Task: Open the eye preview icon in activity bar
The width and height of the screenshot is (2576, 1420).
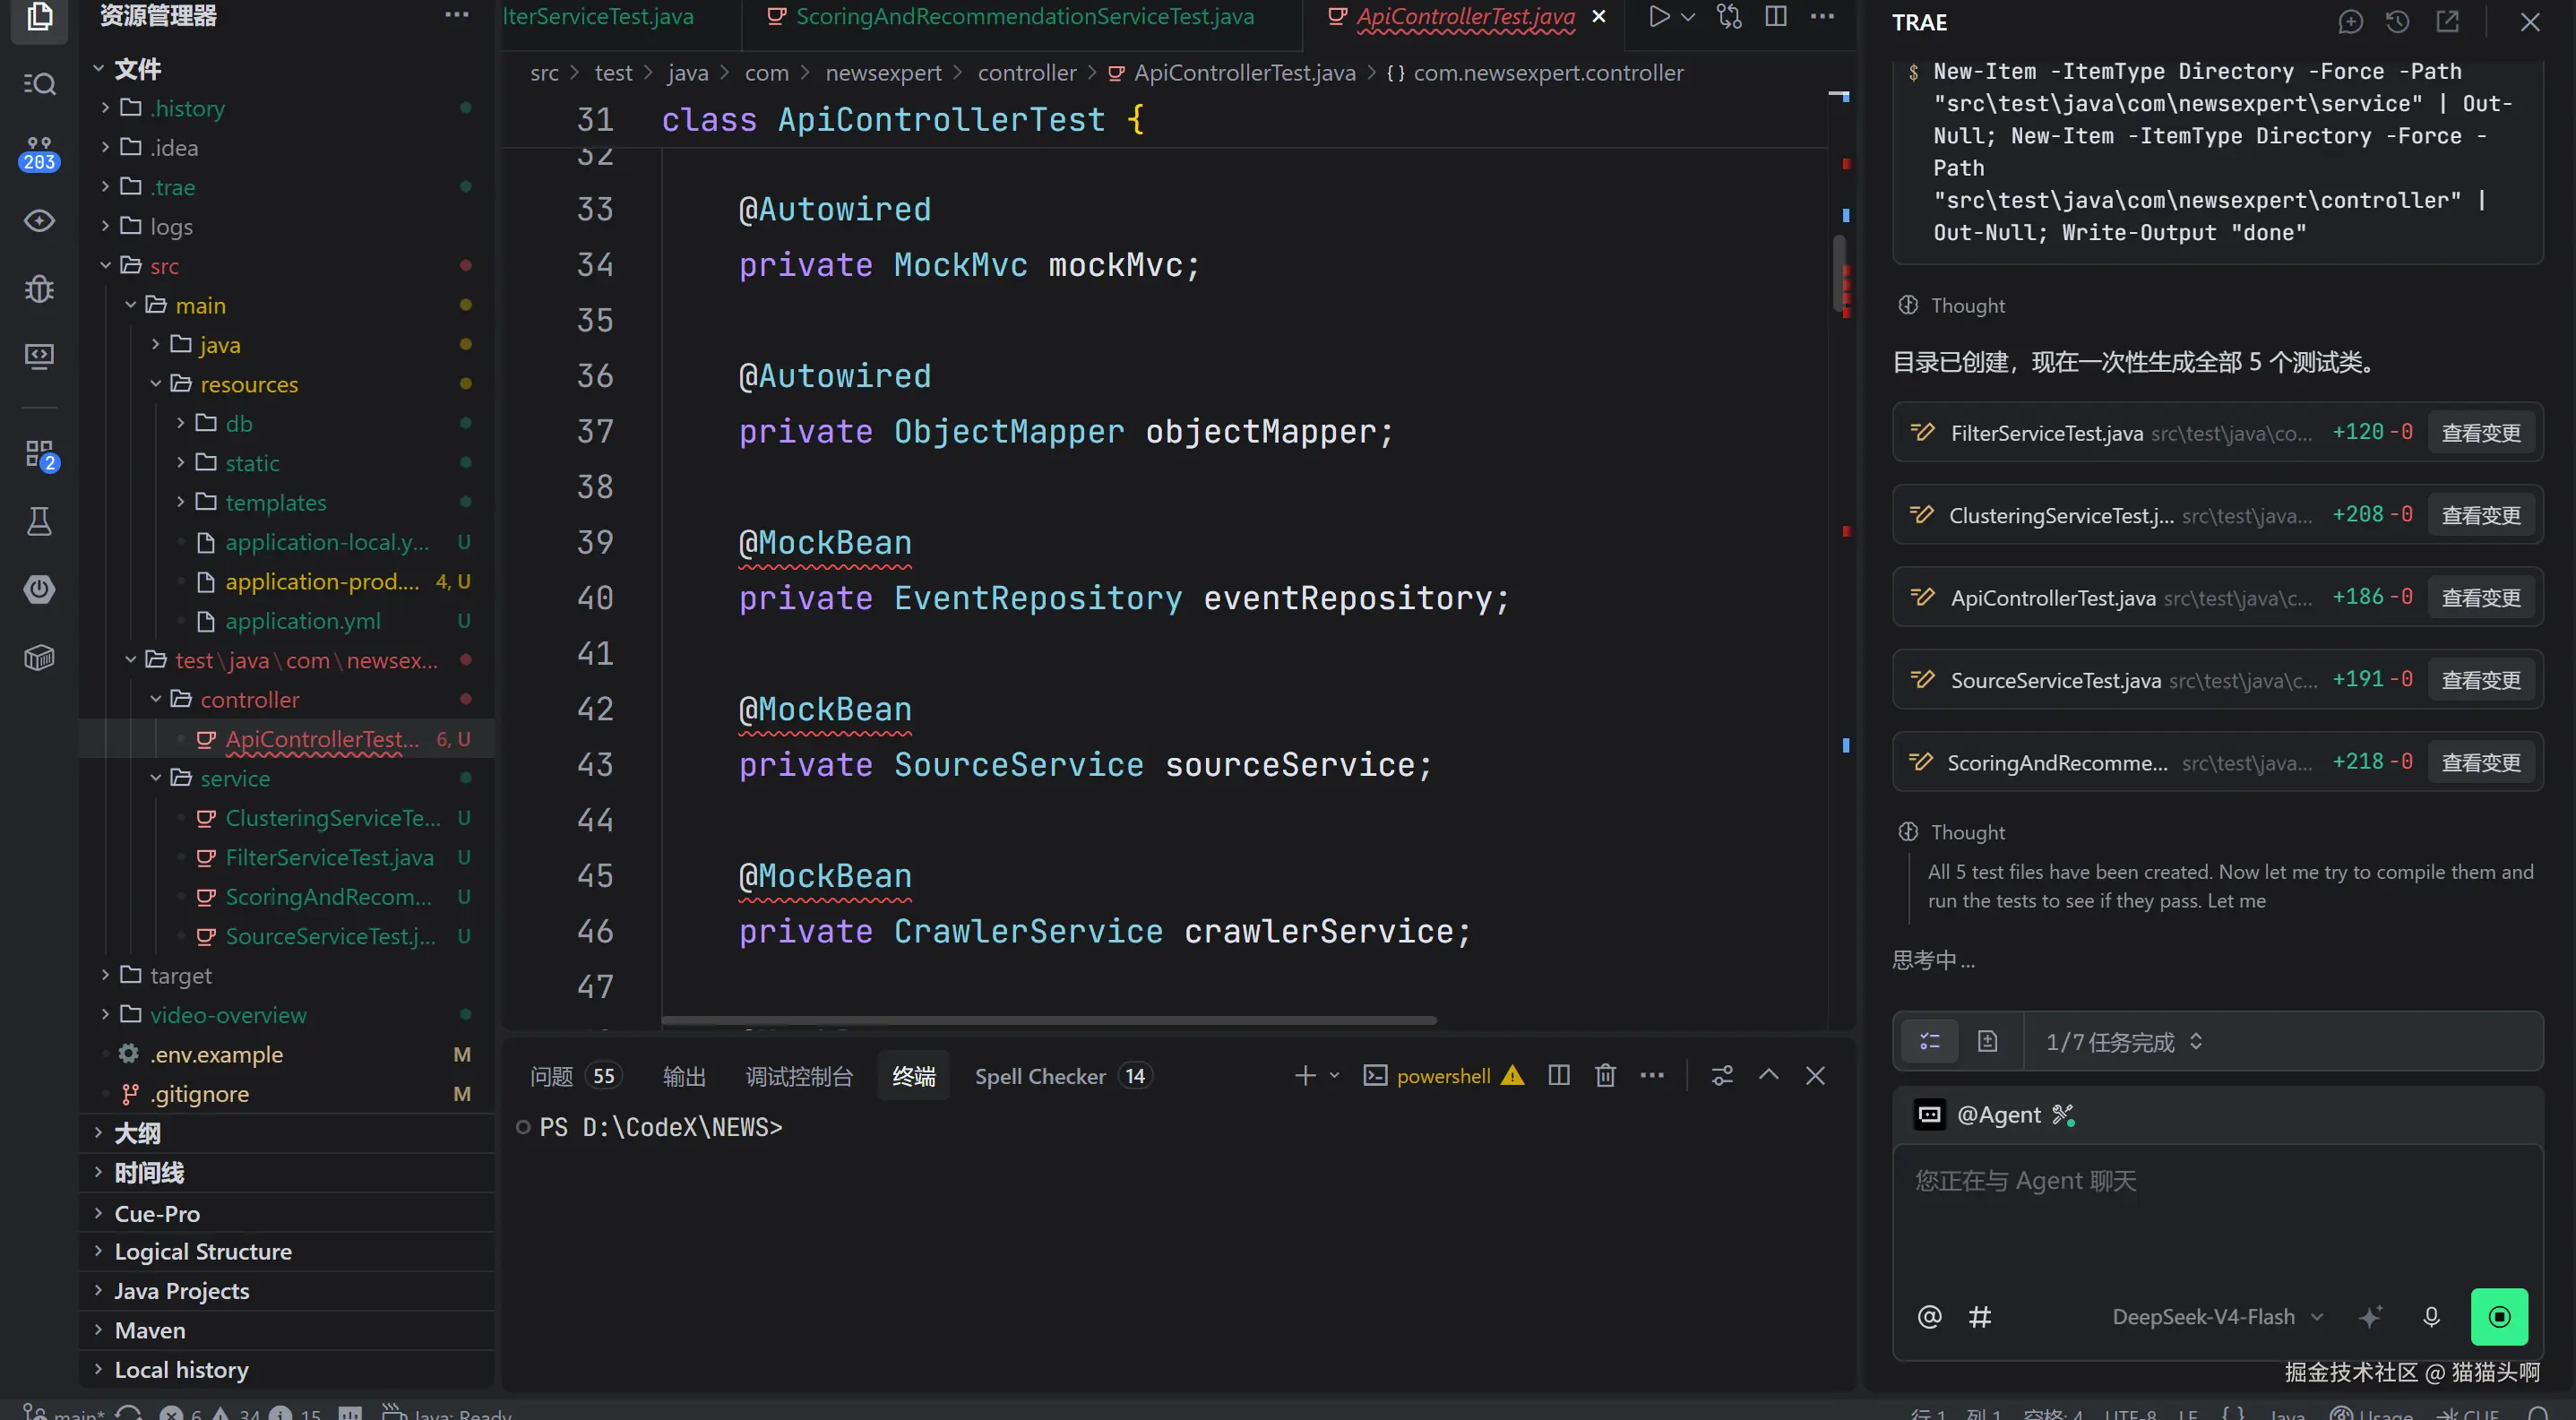Action: [39, 221]
